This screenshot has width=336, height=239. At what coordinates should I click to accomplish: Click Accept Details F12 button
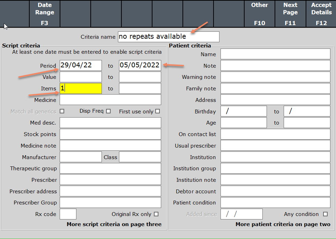(321, 14)
